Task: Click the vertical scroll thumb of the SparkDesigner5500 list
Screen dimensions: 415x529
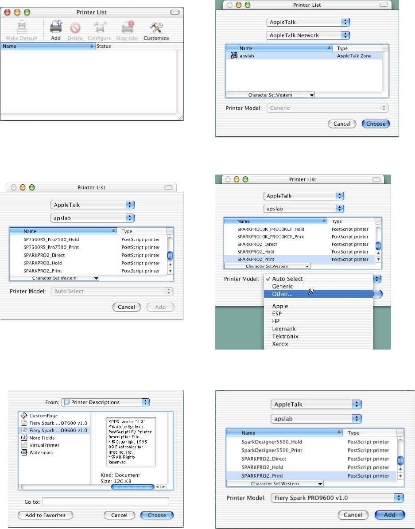Action: [x=400, y=460]
